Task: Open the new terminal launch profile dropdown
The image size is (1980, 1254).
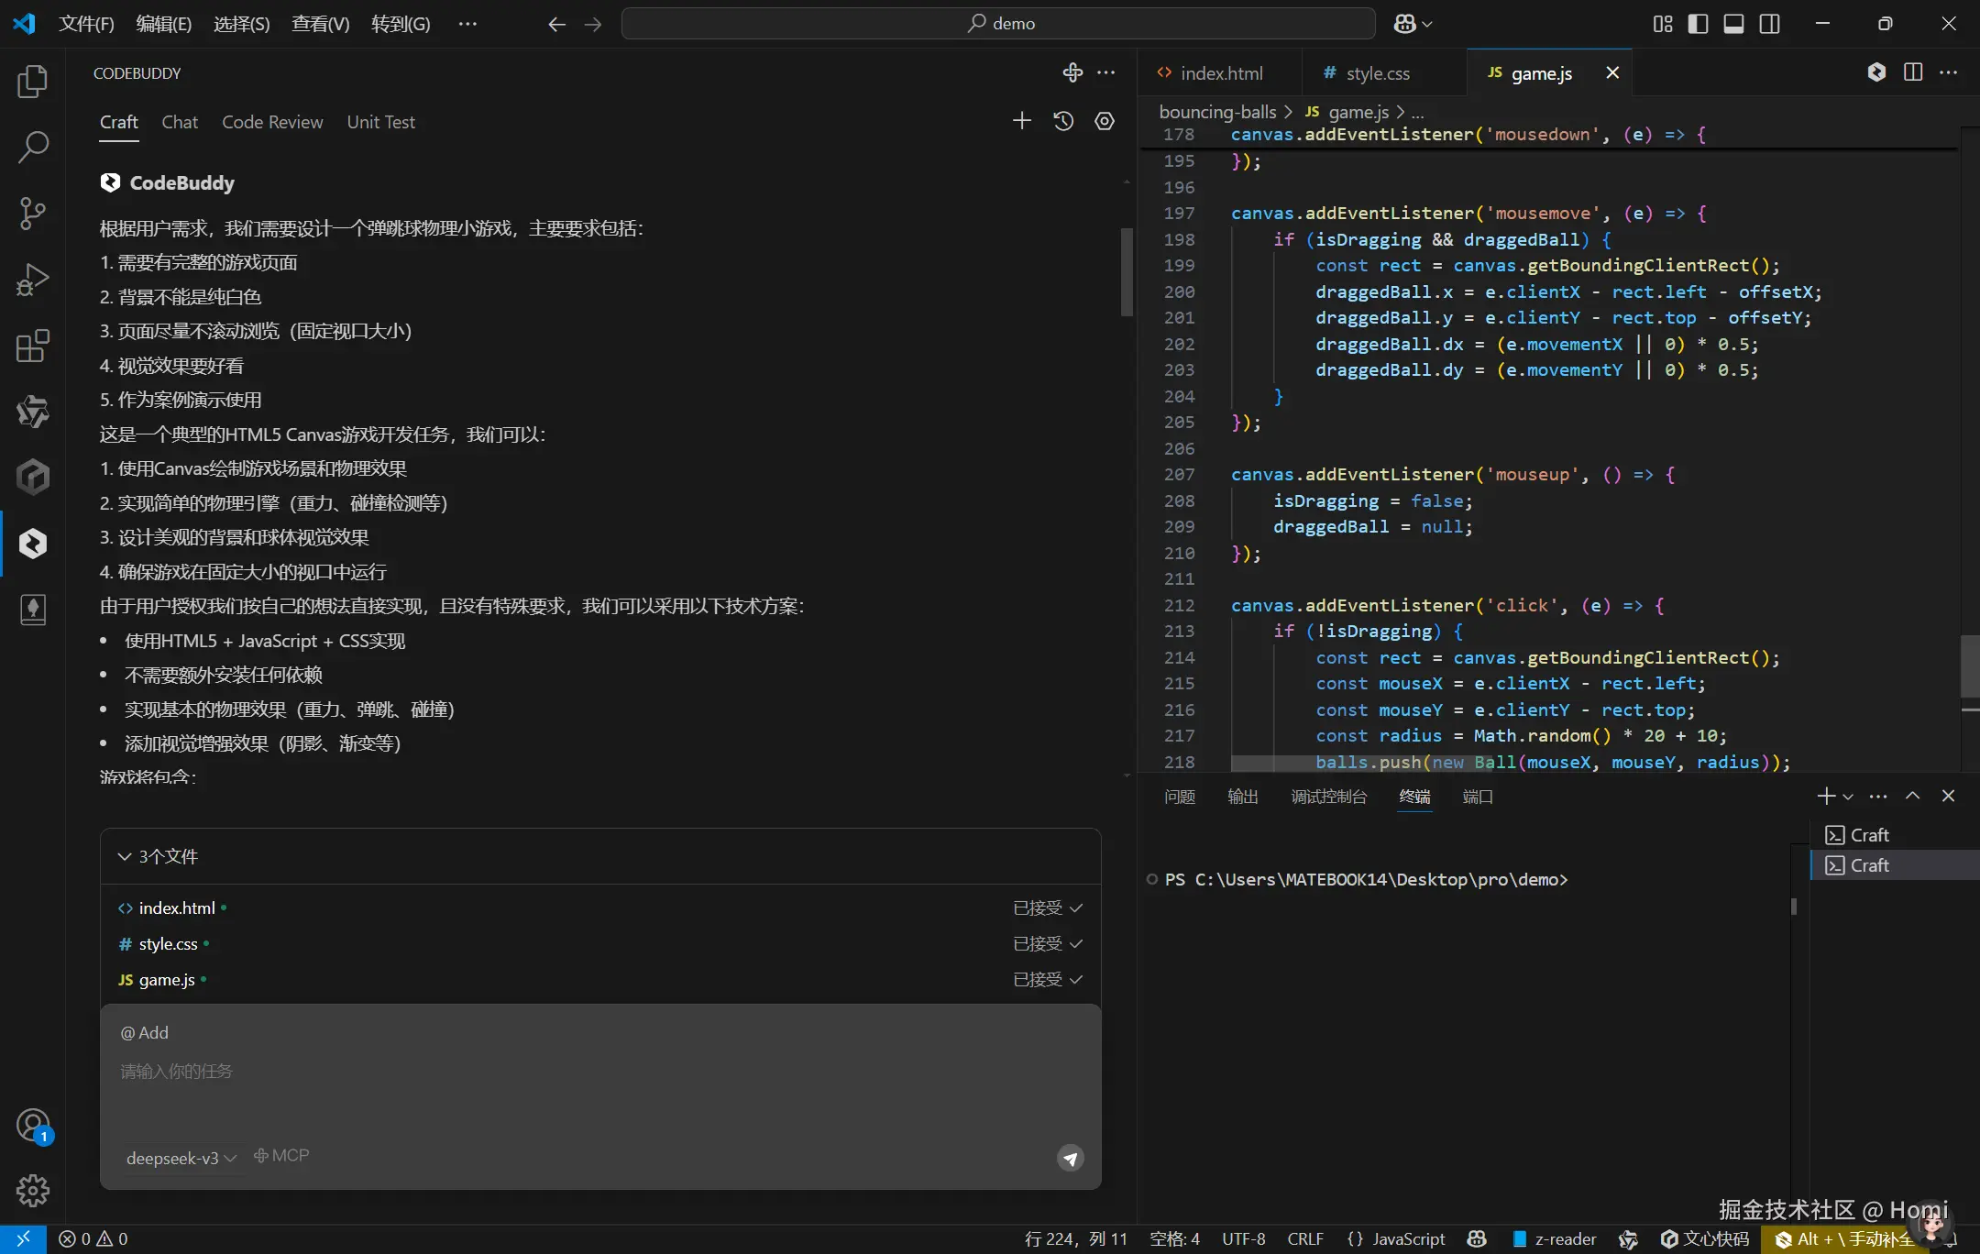Action: coord(1848,797)
